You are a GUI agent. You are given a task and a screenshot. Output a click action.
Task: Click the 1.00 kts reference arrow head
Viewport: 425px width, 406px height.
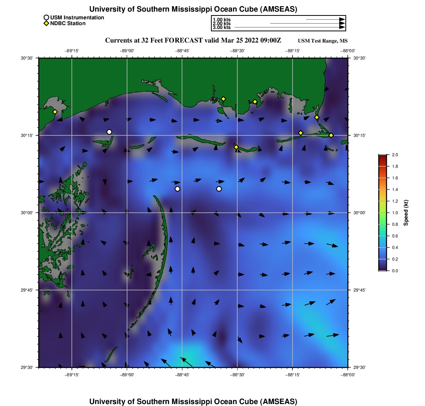[342, 19]
